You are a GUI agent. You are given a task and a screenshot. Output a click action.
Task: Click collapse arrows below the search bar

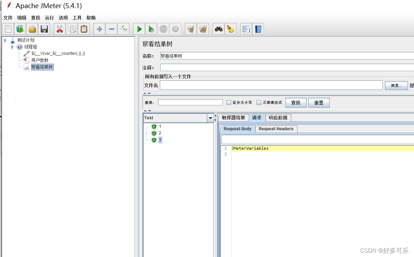click(147, 111)
